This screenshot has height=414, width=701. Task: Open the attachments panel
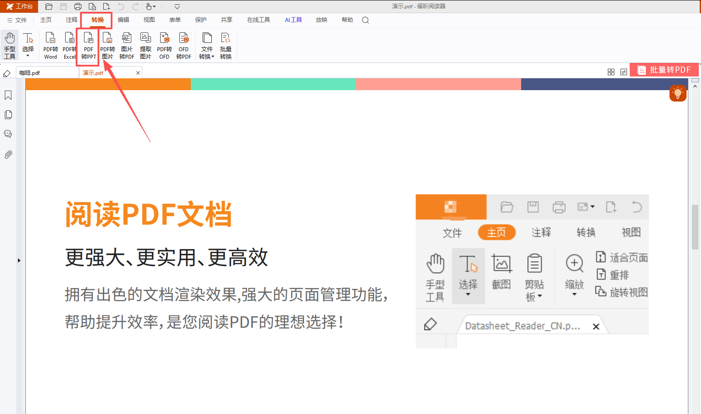click(x=8, y=154)
